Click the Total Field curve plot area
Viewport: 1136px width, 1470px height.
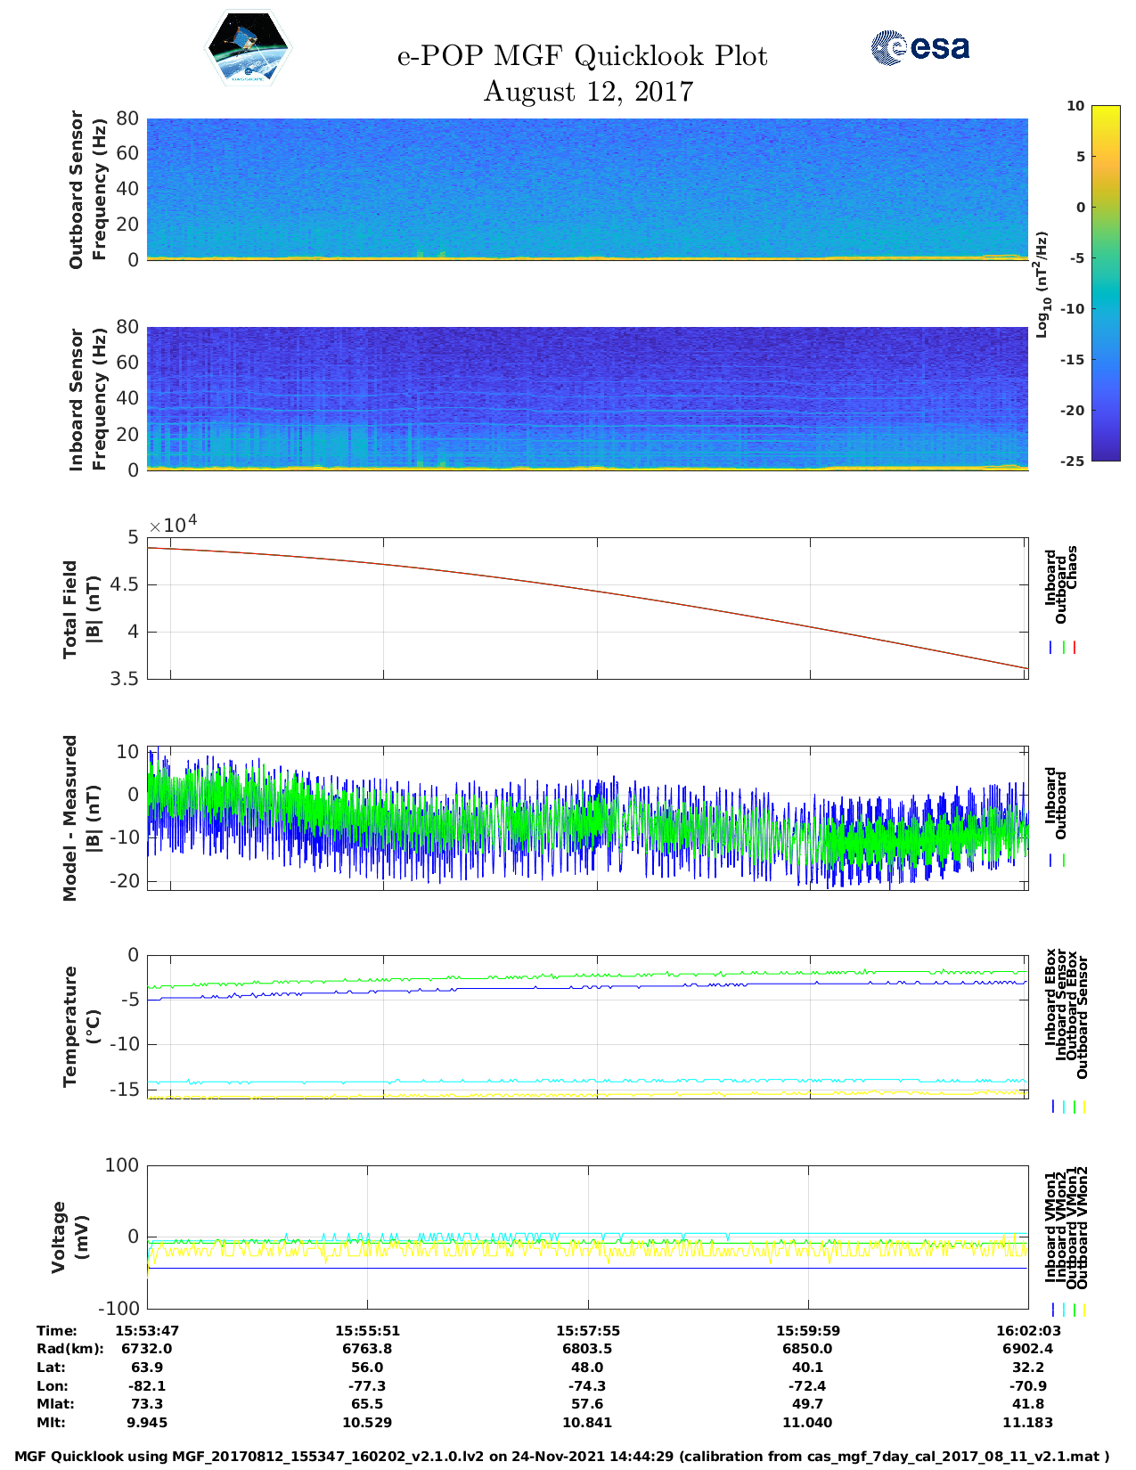click(x=587, y=608)
